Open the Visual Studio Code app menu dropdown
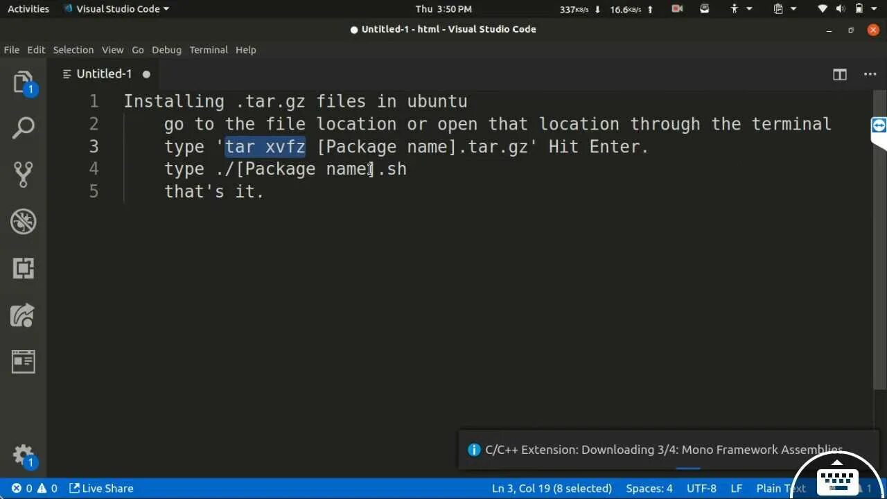Viewport: 887px width, 499px height. 116,9
